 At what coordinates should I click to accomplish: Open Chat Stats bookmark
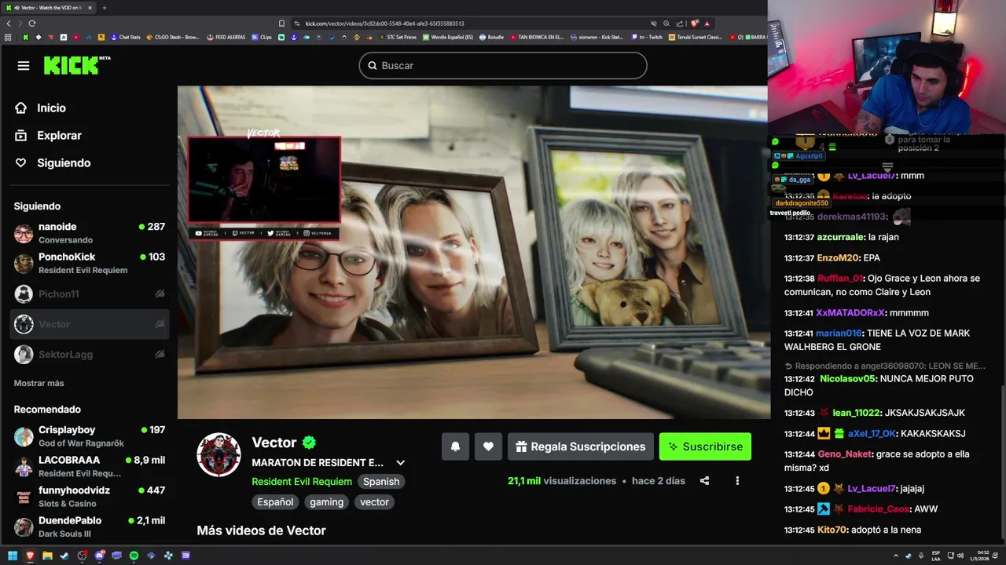tap(126, 37)
